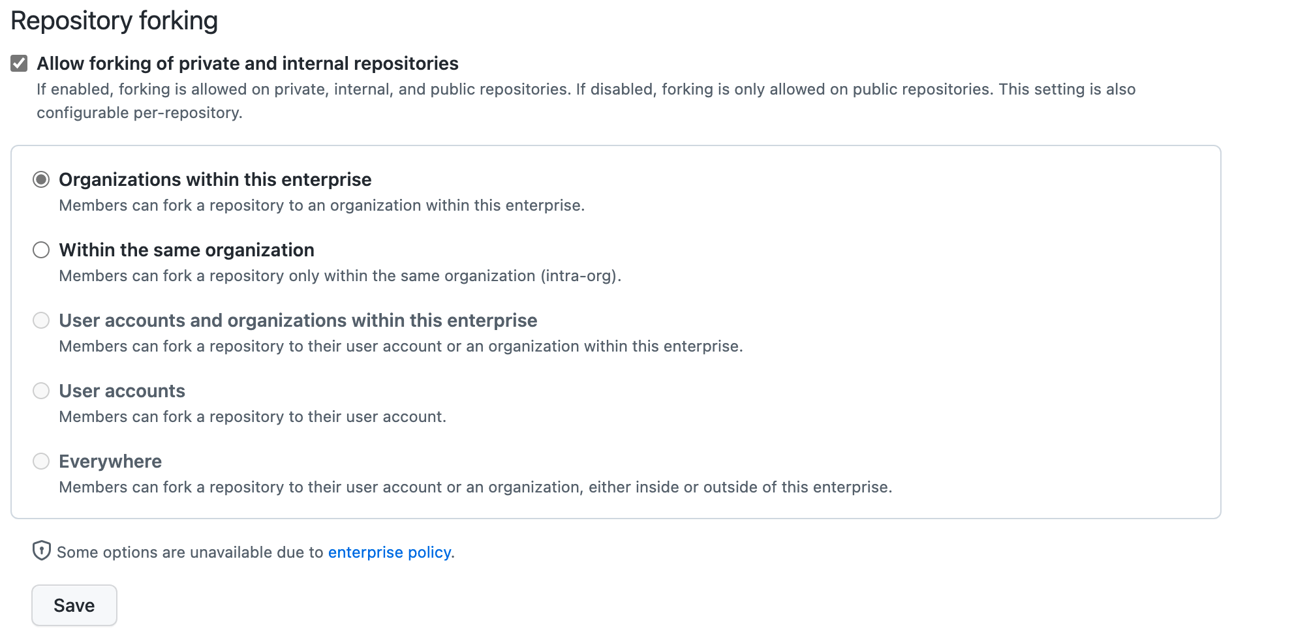Click the User accounts option label

[x=122, y=391]
